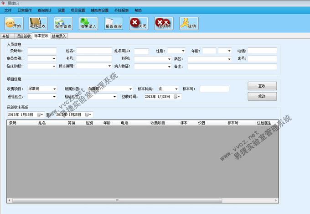This screenshot has width=310, height=214.
Task: Click the 条码号 input field
Action: pyautogui.click(x=42, y=51)
